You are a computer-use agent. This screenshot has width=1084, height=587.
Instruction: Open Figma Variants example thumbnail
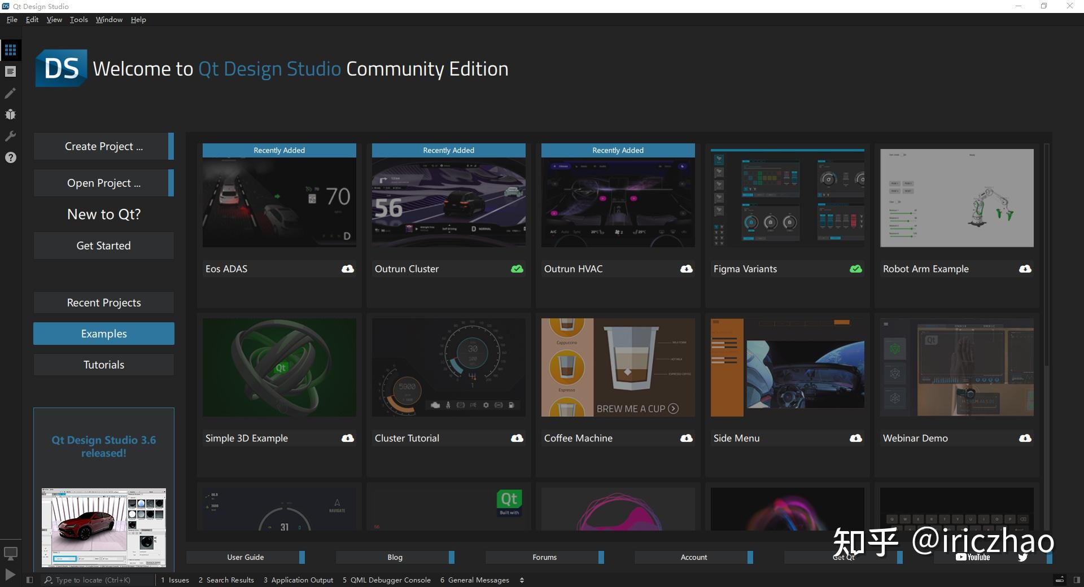click(x=788, y=198)
